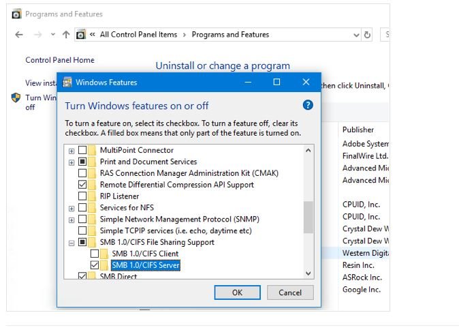Click the Print and Document Services folder icon

92,162
